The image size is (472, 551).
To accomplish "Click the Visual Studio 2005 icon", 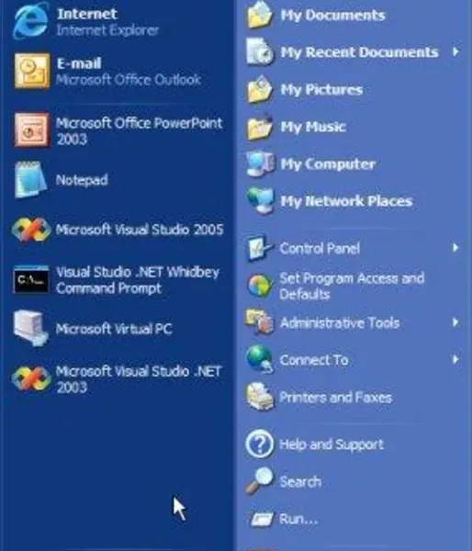I will pos(31,230).
